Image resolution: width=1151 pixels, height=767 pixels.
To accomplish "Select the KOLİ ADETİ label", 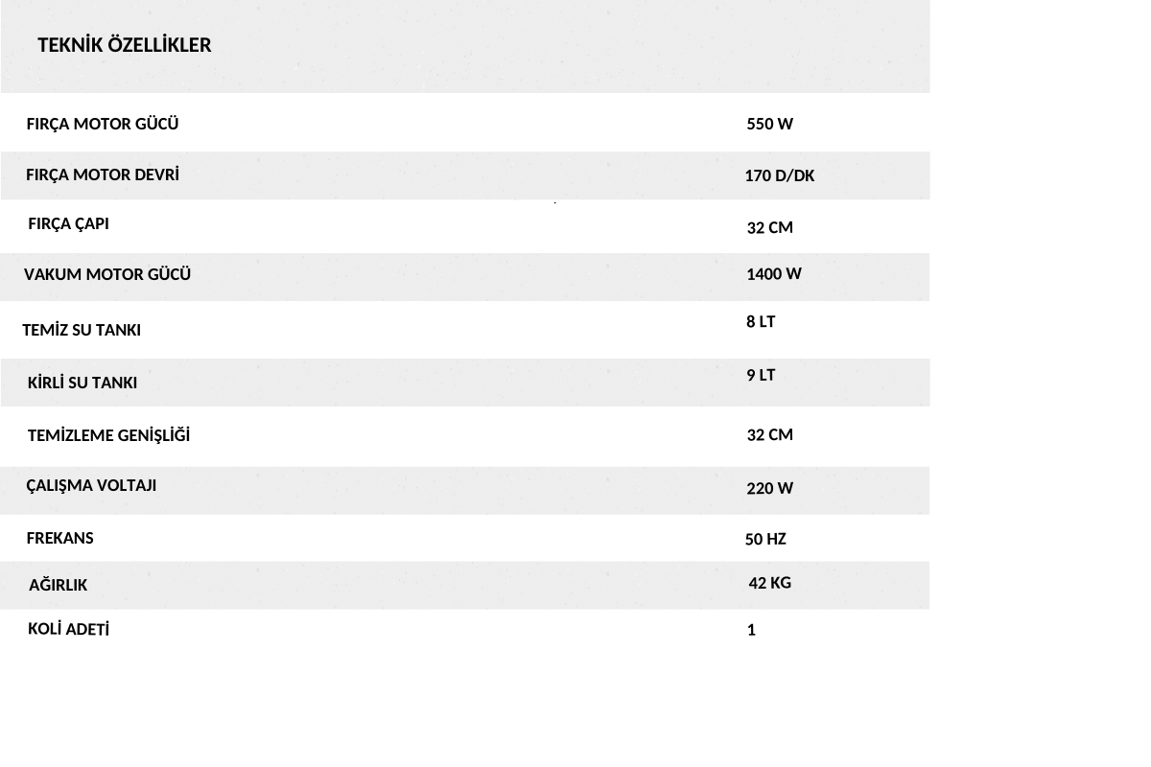I will [x=68, y=629].
